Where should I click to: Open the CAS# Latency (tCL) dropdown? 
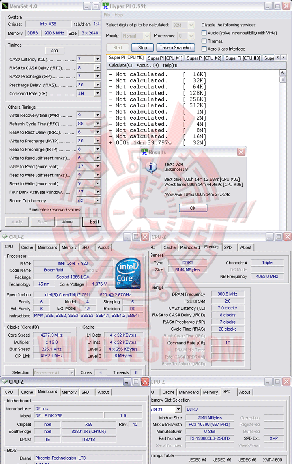97,59
